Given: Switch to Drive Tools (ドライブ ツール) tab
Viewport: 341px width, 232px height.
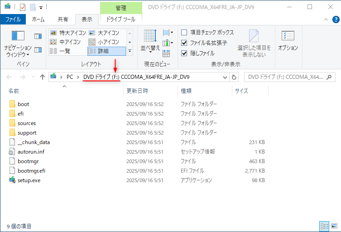Looking at the screenshot, I should (x=120, y=19).
